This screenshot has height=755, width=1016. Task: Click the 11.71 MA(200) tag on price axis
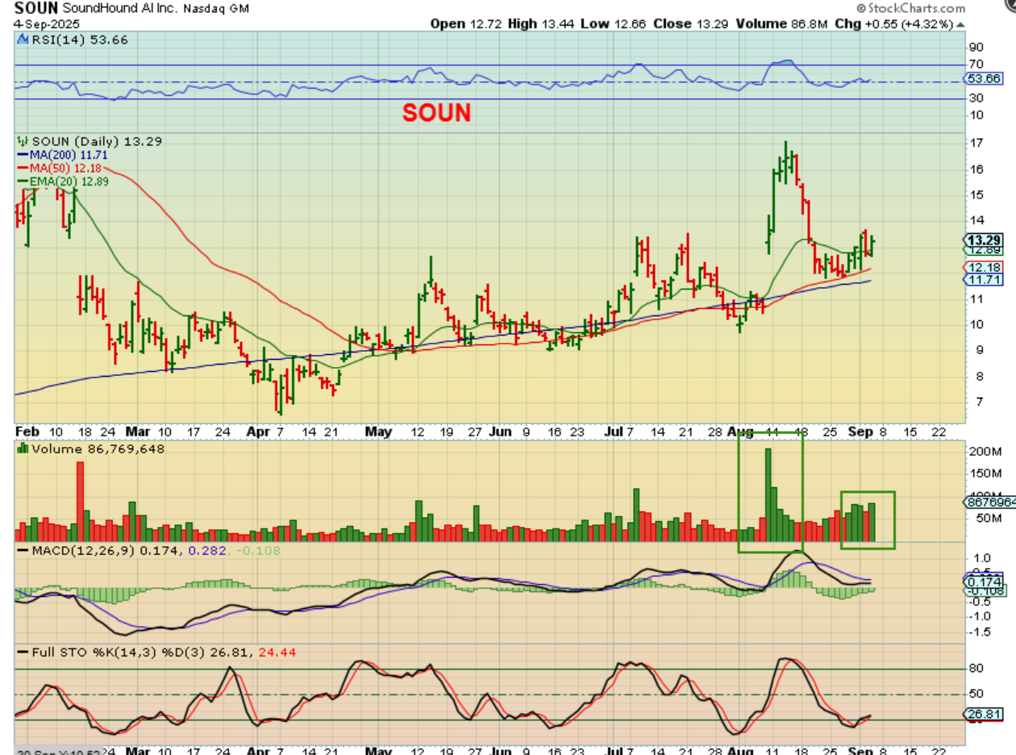(985, 279)
